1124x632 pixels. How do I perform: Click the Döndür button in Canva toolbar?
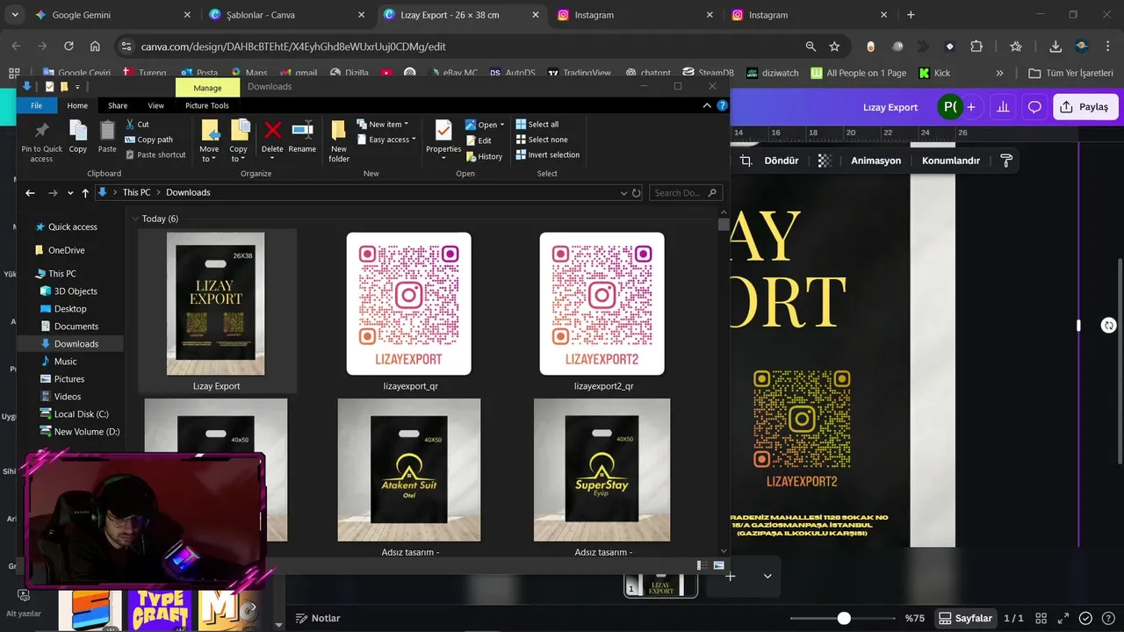pos(782,161)
